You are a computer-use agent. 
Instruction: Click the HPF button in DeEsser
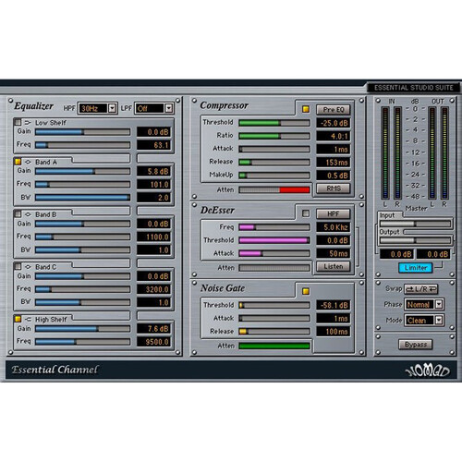coord(334,213)
